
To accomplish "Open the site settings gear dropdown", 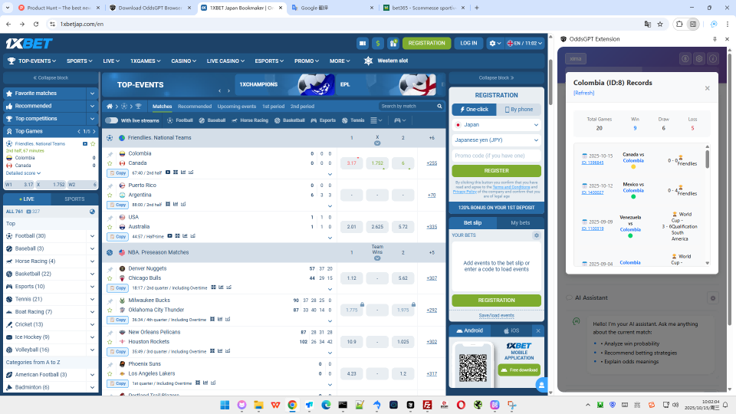I will tap(495, 43).
